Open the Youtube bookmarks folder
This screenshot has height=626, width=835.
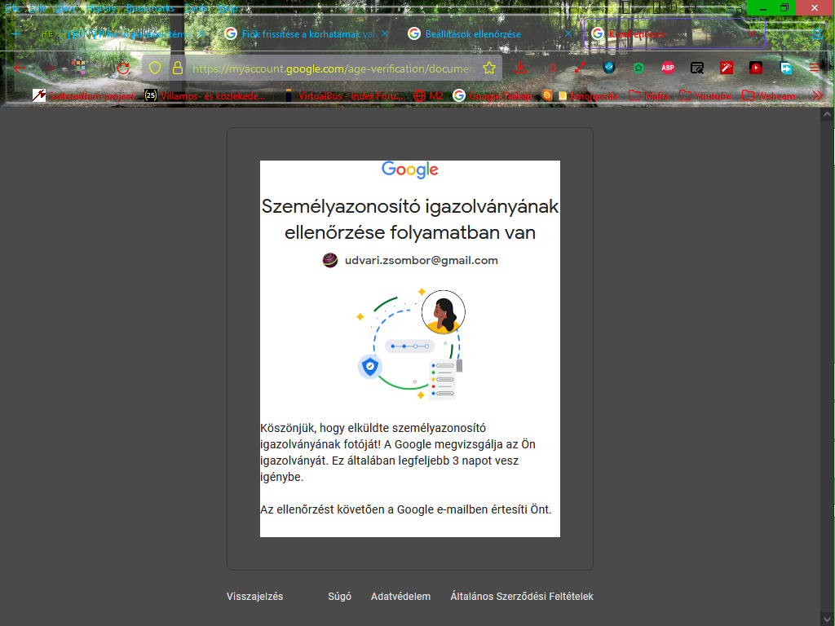pos(705,96)
